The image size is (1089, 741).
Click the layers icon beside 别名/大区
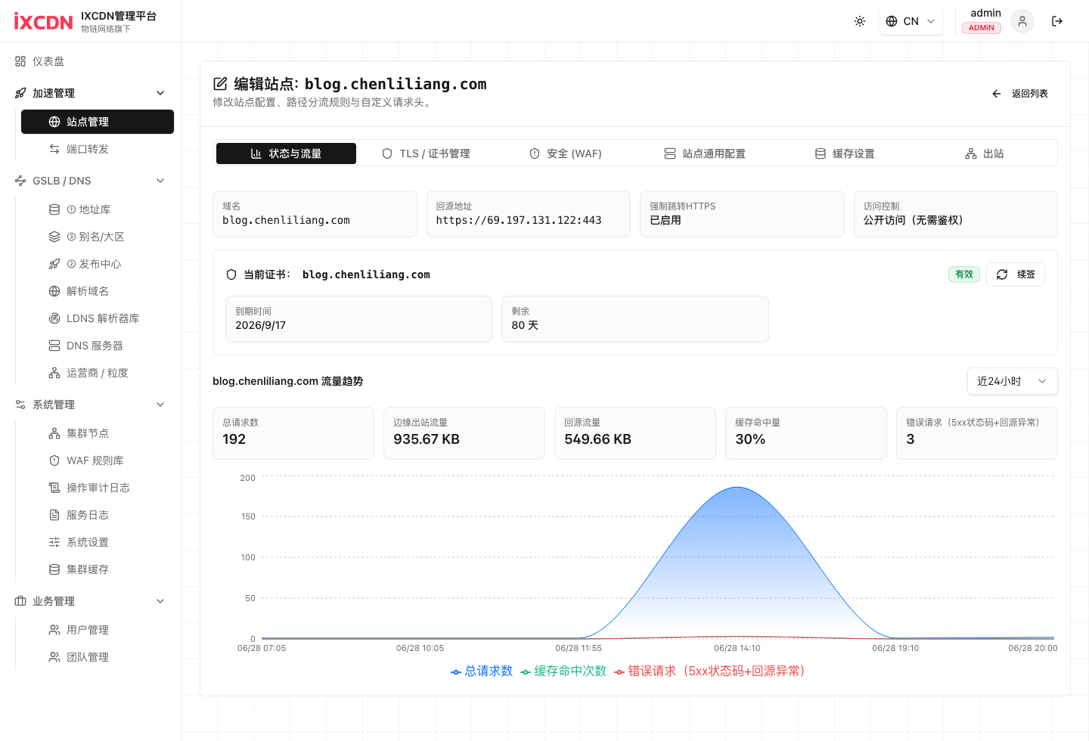point(54,237)
